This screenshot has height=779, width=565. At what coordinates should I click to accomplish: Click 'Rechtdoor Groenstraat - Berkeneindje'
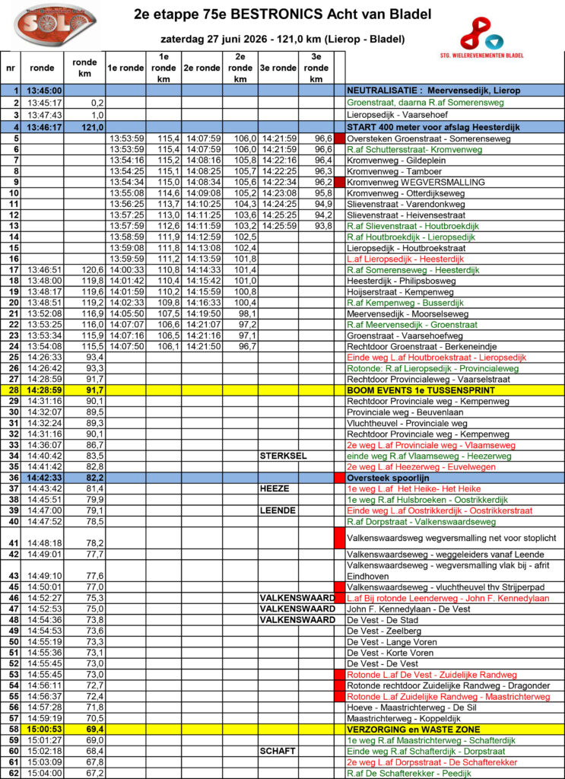(x=421, y=347)
